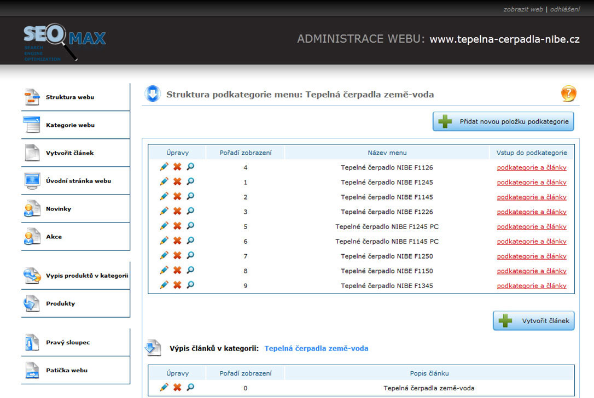594x398 pixels.
Task: Click the blue down-arrow icon beside Struktura podkategorie
Action: point(153,94)
